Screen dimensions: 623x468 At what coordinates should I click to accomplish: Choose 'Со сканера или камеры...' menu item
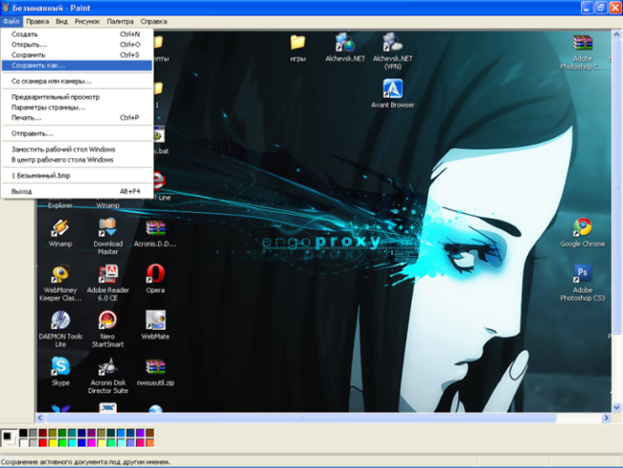[x=77, y=82]
